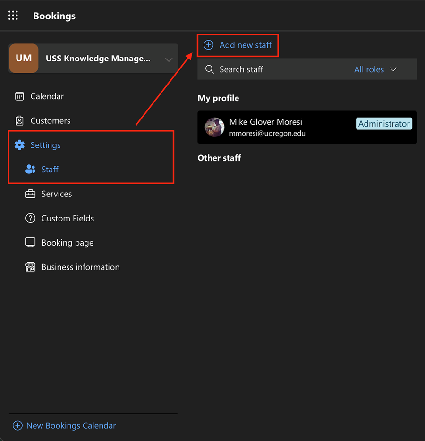Select the Settings menu item
This screenshot has width=425, height=441.
click(x=45, y=145)
